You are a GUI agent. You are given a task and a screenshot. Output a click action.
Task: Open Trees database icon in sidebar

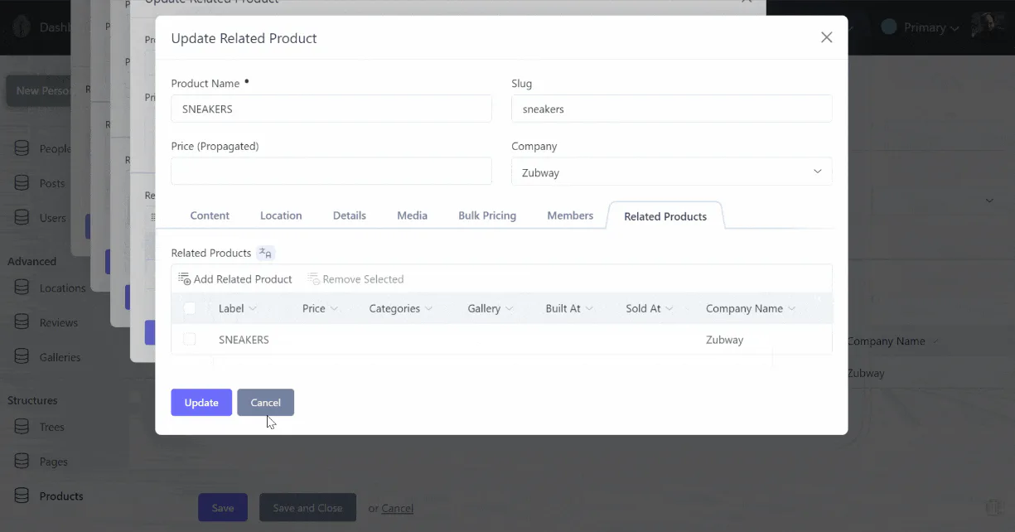23,427
